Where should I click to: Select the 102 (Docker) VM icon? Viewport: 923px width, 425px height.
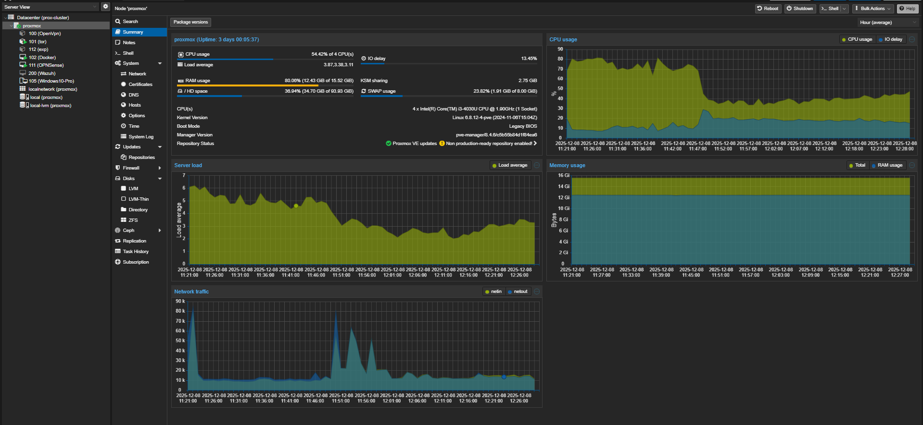point(23,57)
